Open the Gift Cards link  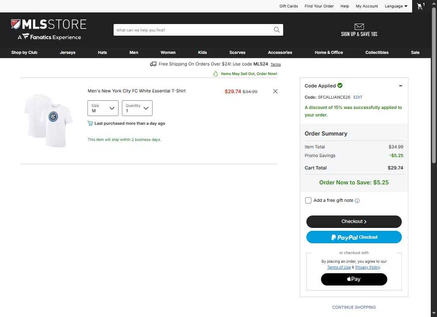coord(289,6)
